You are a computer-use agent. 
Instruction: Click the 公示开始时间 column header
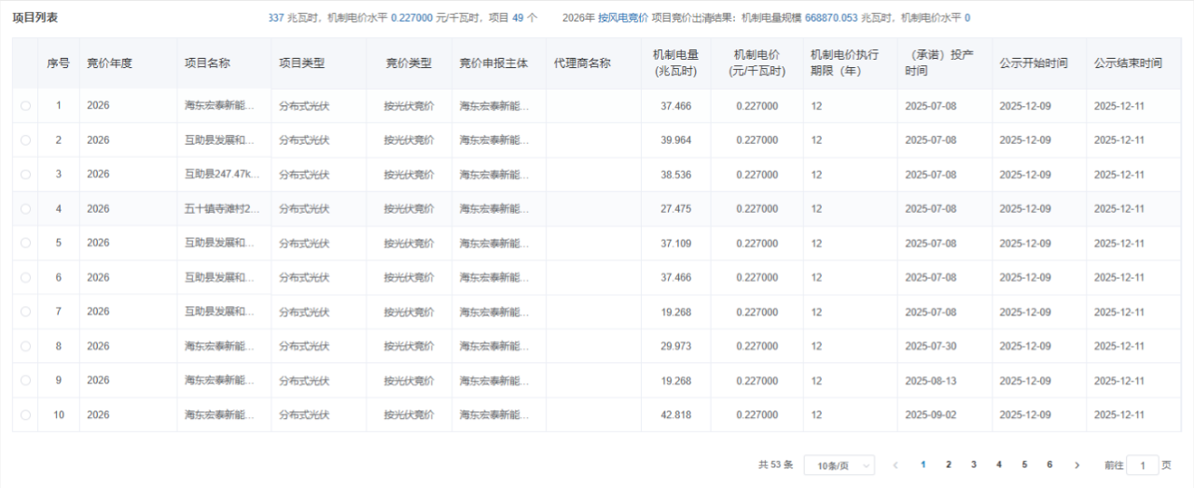pyautogui.click(x=1034, y=63)
